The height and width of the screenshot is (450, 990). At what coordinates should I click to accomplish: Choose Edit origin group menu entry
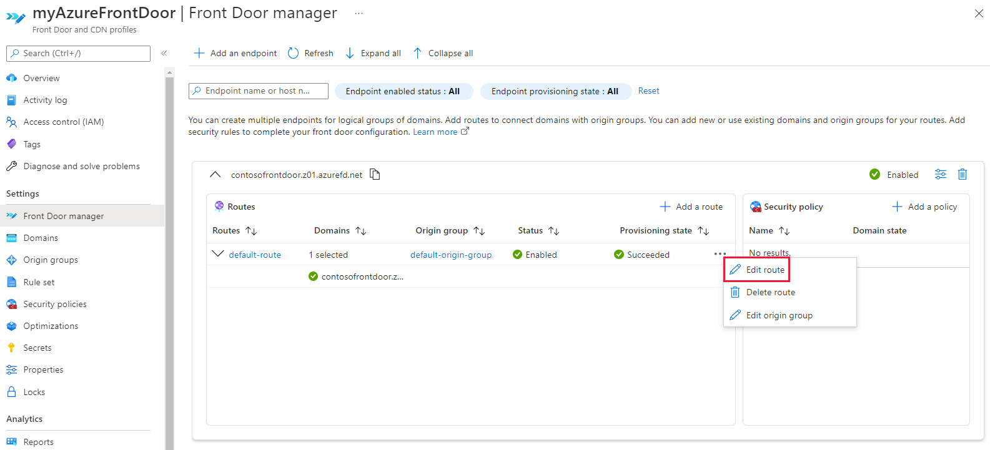pos(790,315)
